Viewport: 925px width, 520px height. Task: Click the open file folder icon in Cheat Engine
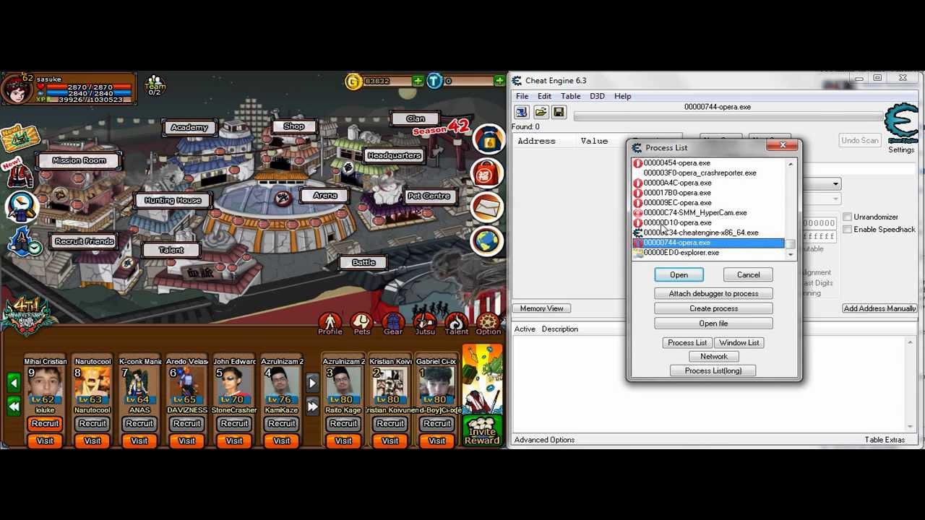541,112
